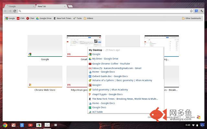This screenshot has width=207, height=129.
Task: Open the CNN bookmark
Action: pos(21,18)
